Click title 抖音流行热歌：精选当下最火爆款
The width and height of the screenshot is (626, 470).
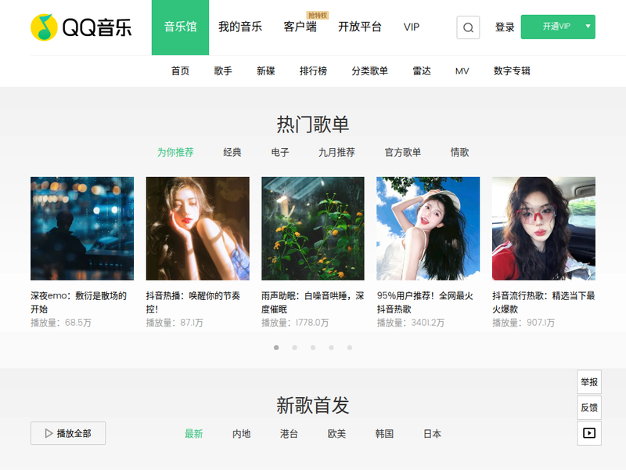coord(543,302)
